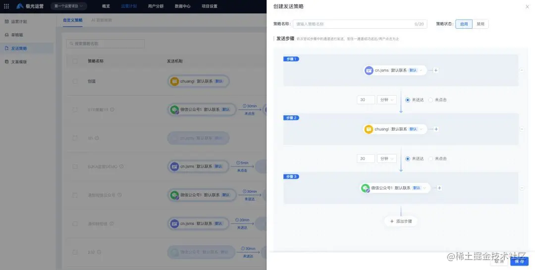Image resolution: width=535 pixels, height=270 pixels.
Task: Click info icon beside the 232 strategy row
Action: point(99,252)
